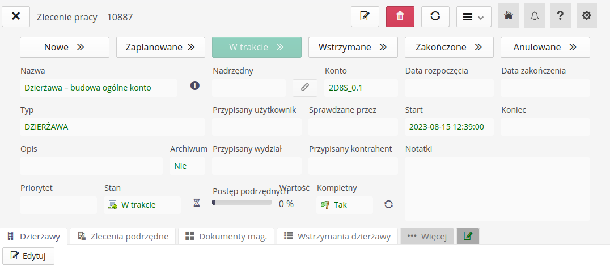Open notifications bell icon

[535, 16]
